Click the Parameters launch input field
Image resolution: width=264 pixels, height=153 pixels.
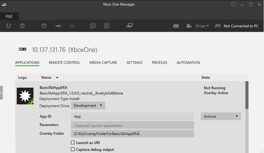[x=132, y=125]
